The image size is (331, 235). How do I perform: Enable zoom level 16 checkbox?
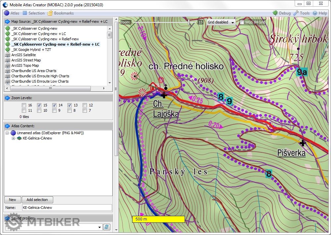(24, 105)
